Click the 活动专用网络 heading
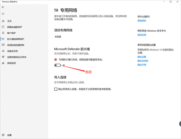Viewport: 181px width, 139px height. (x=63, y=30)
